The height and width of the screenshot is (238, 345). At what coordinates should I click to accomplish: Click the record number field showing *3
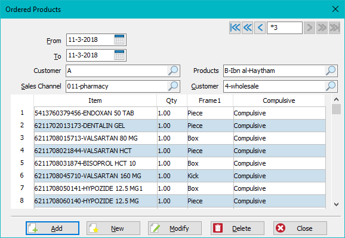click(285, 28)
